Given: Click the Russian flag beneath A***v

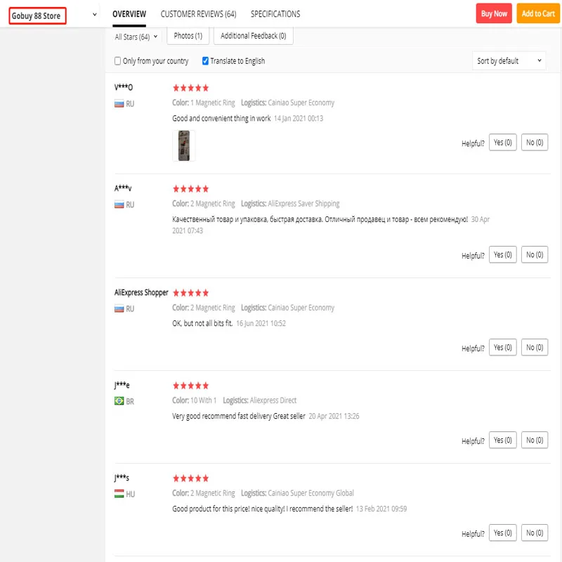Looking at the screenshot, I should pos(119,205).
